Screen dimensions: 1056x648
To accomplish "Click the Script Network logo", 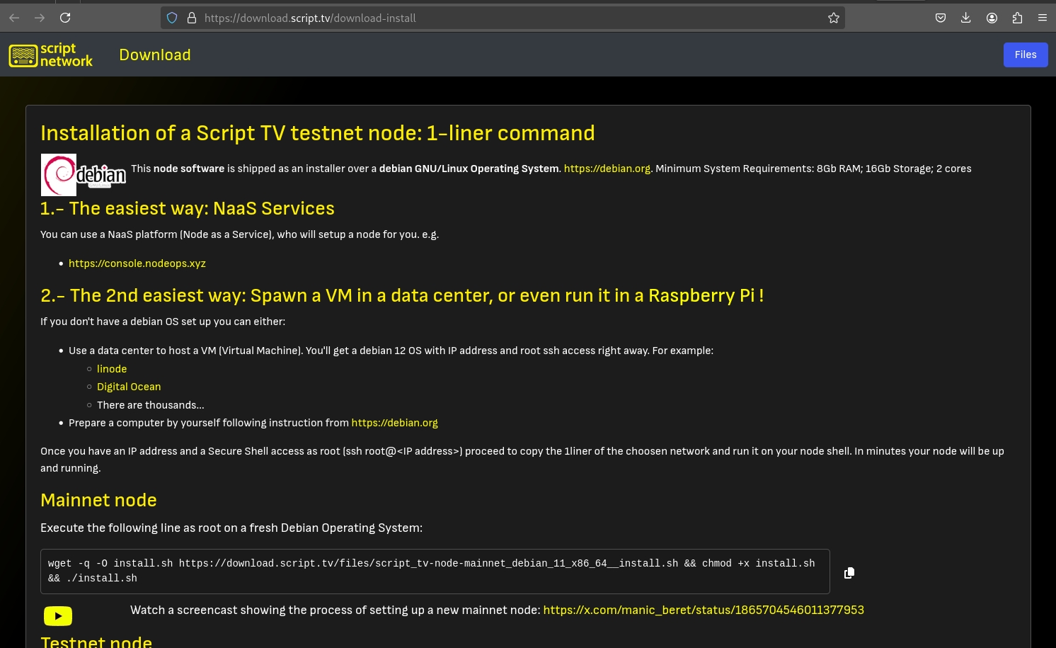I will tap(51, 55).
